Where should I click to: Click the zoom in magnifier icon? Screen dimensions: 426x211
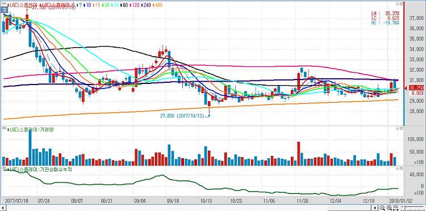[x=389, y=208]
